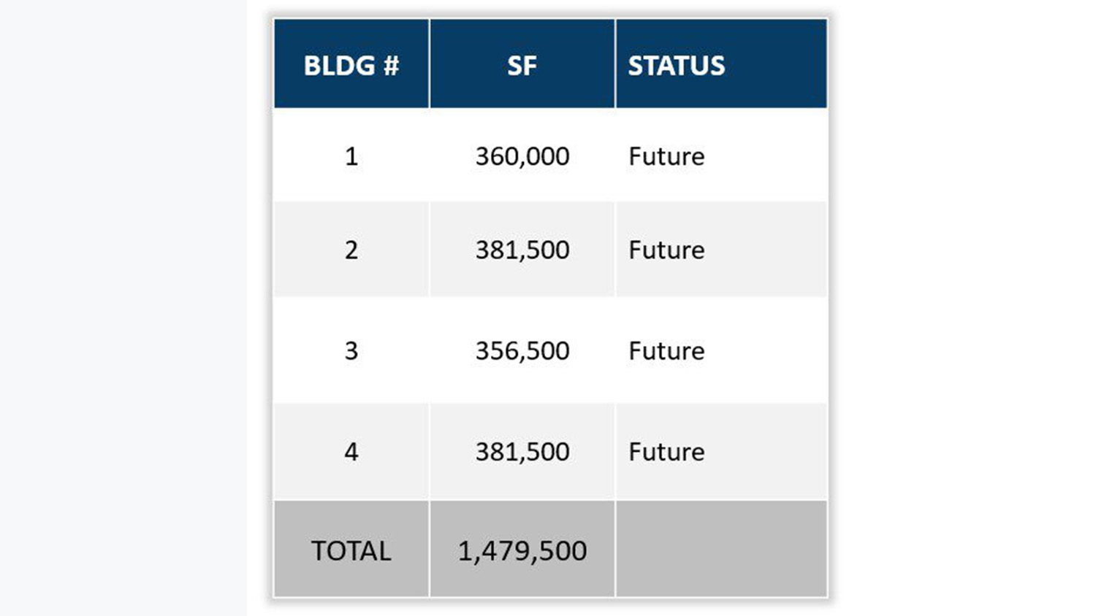The height and width of the screenshot is (616, 1096).
Task: Click the 360,000 square footage cell
Action: pyautogui.click(x=522, y=156)
